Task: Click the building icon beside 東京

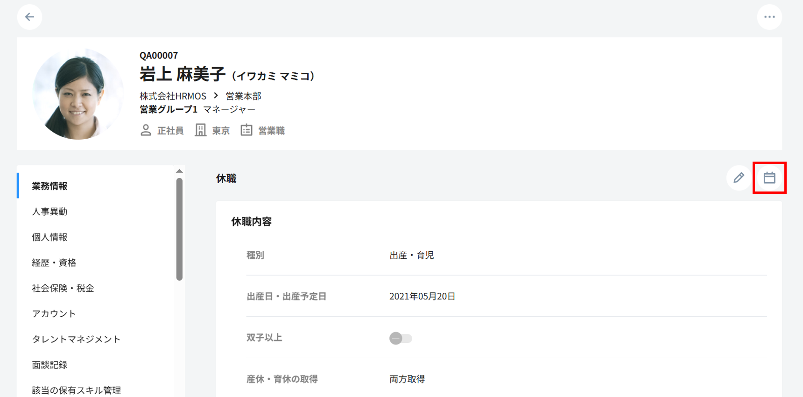Action: pyautogui.click(x=200, y=130)
